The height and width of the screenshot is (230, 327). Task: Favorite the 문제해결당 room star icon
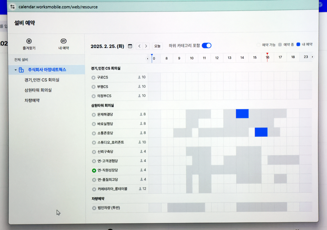(94, 115)
